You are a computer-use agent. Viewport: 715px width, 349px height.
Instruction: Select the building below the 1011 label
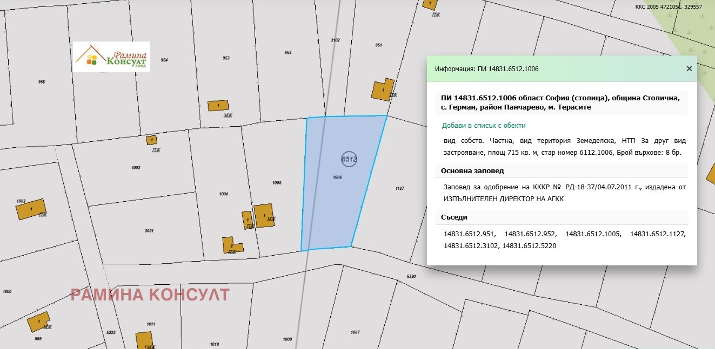click(x=146, y=340)
